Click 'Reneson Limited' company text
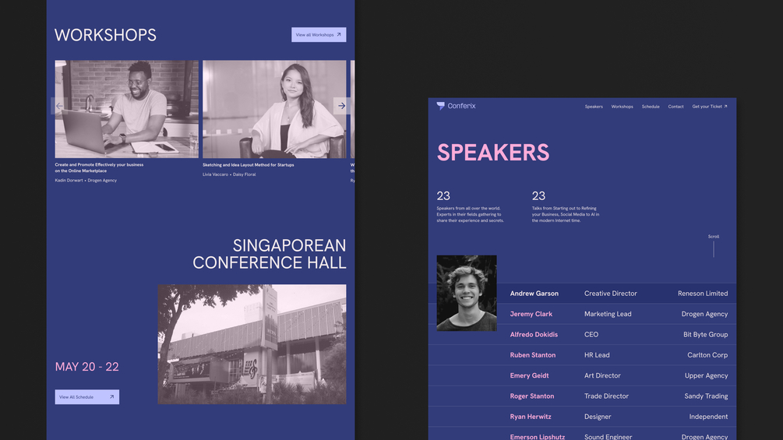 [703, 294]
